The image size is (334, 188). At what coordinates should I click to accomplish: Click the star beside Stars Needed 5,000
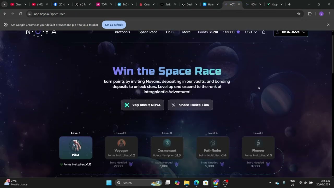(222, 164)
